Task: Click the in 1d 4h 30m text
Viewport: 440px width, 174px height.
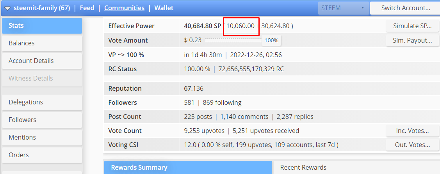Action: (203, 55)
